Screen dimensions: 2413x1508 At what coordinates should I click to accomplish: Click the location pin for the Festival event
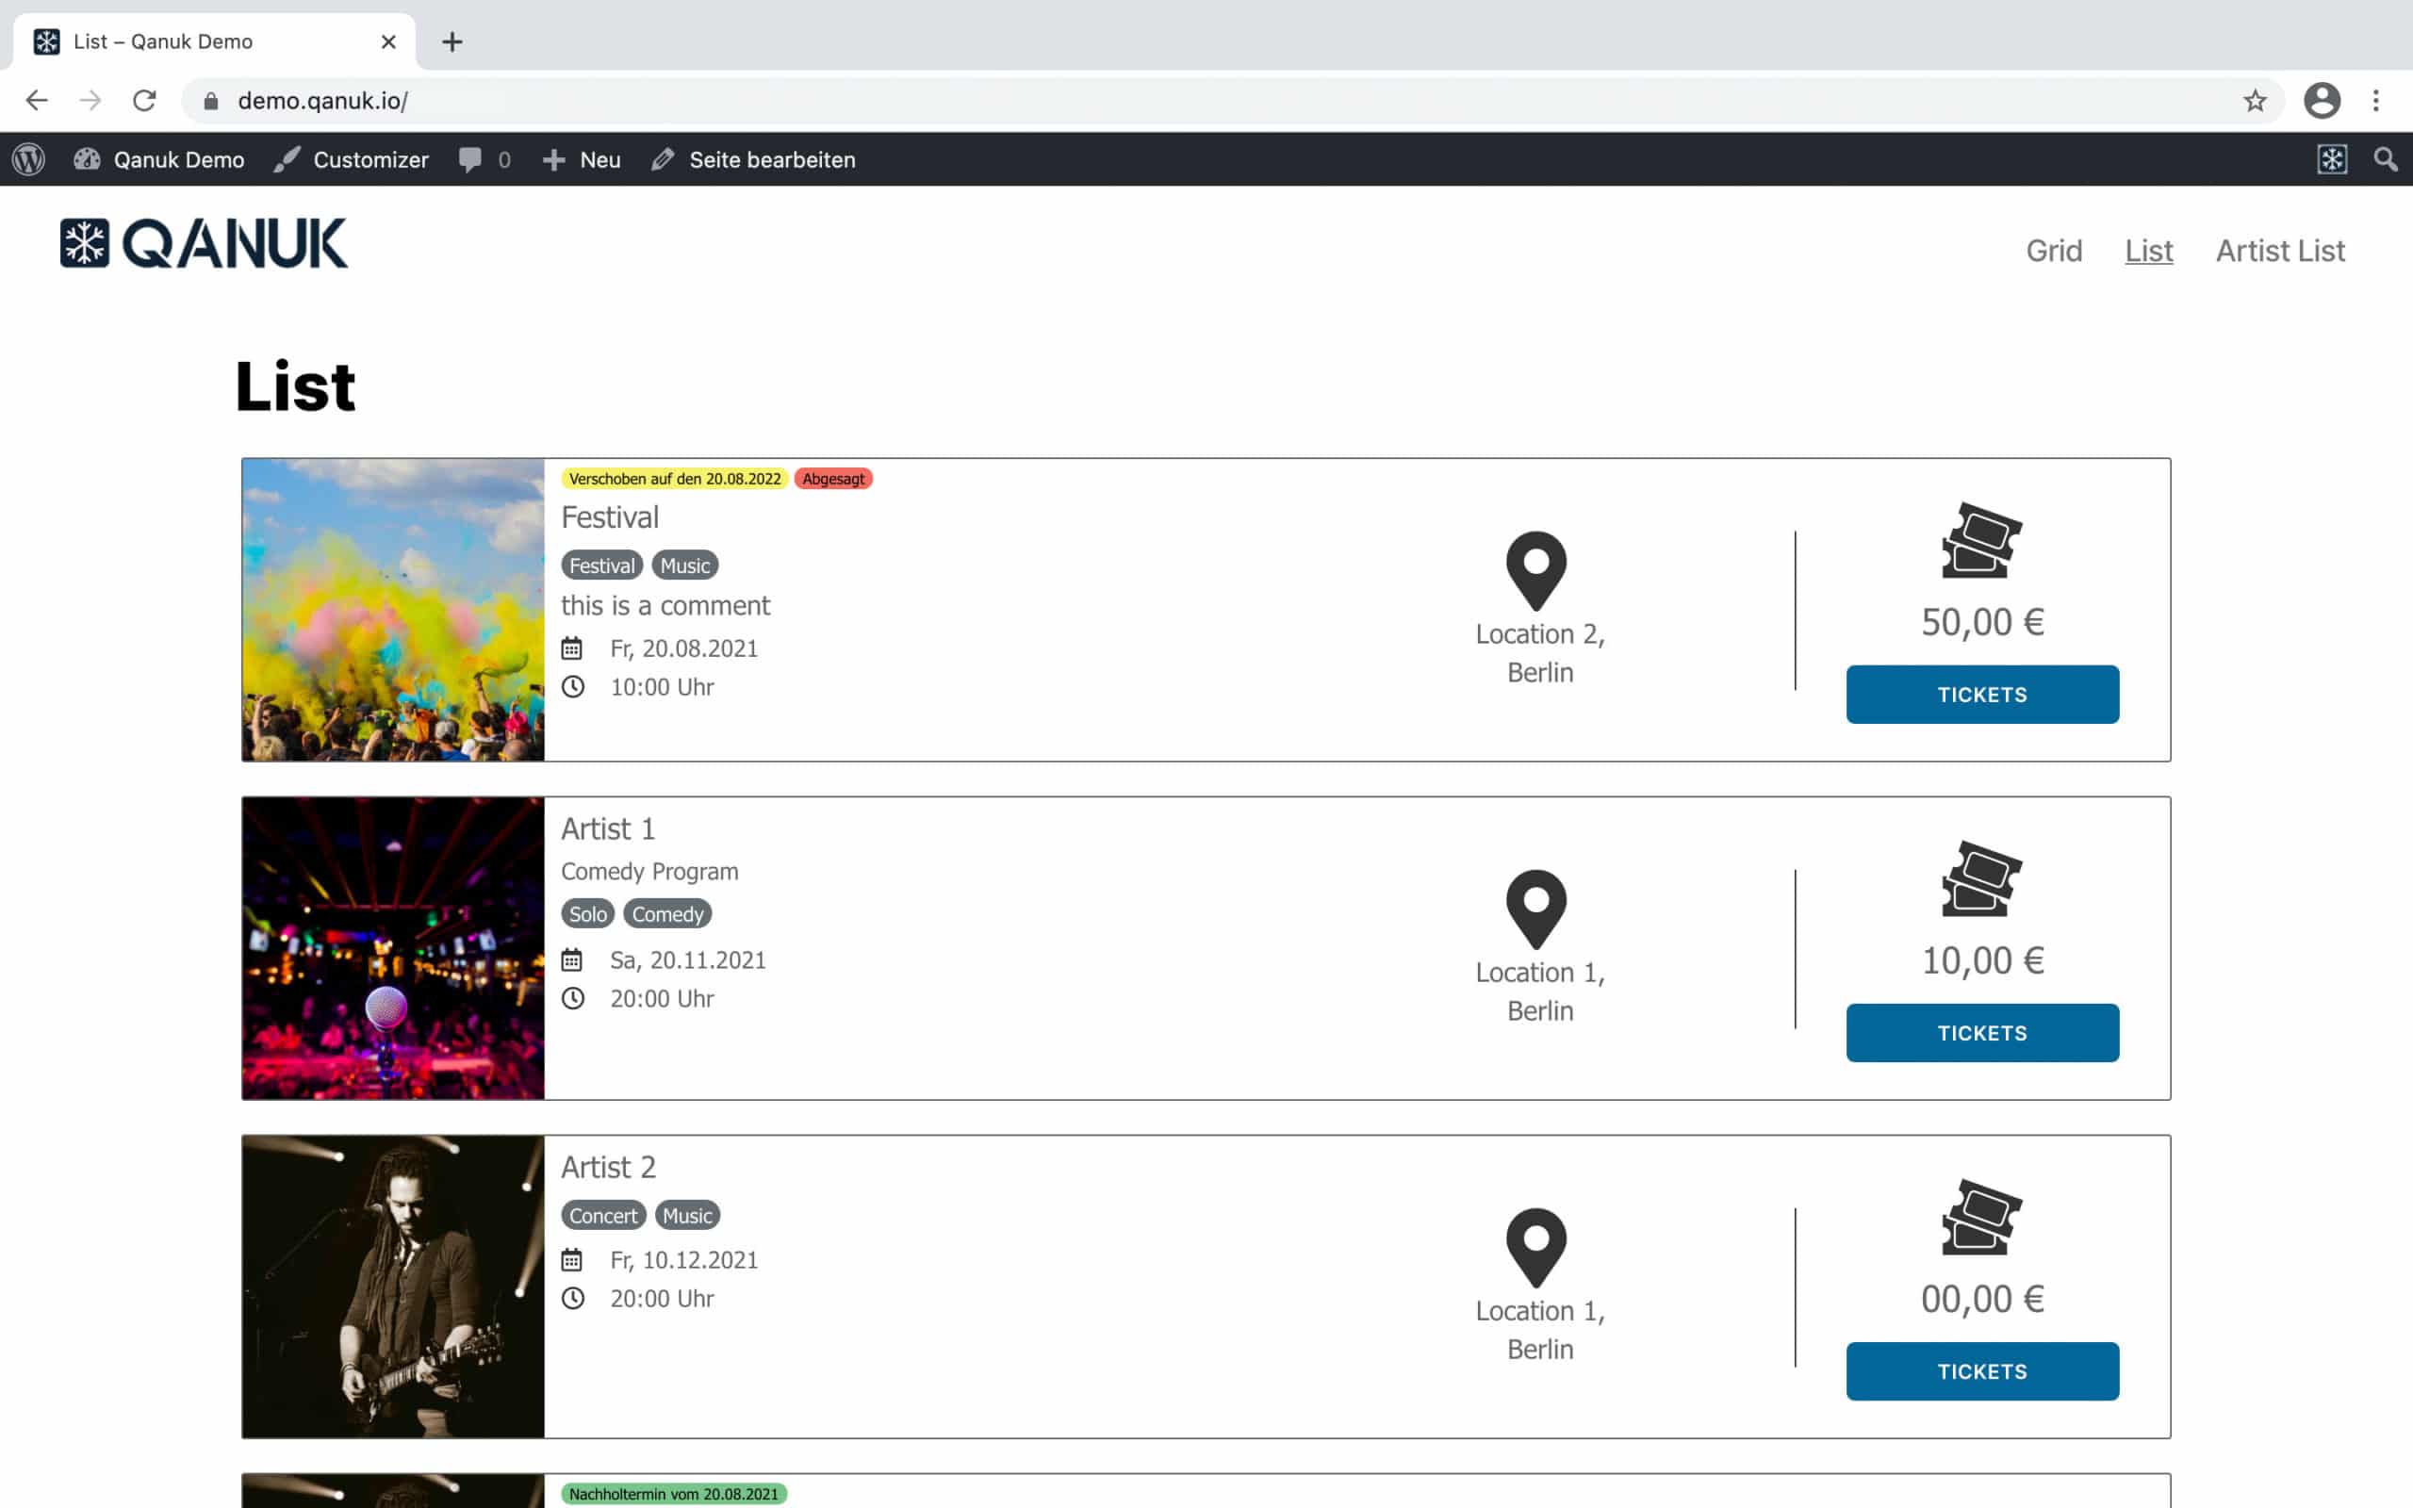click(x=1535, y=570)
